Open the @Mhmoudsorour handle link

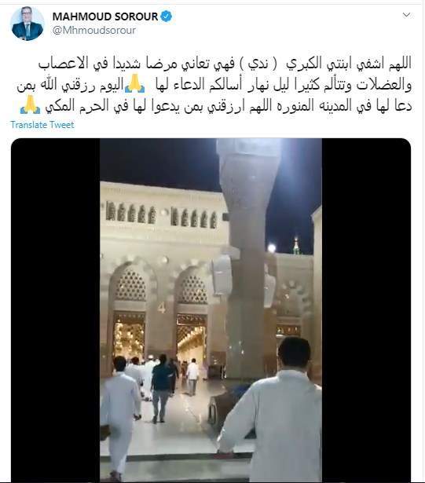pos(93,30)
